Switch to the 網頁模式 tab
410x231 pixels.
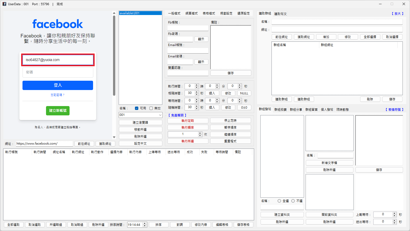[x=192, y=13]
